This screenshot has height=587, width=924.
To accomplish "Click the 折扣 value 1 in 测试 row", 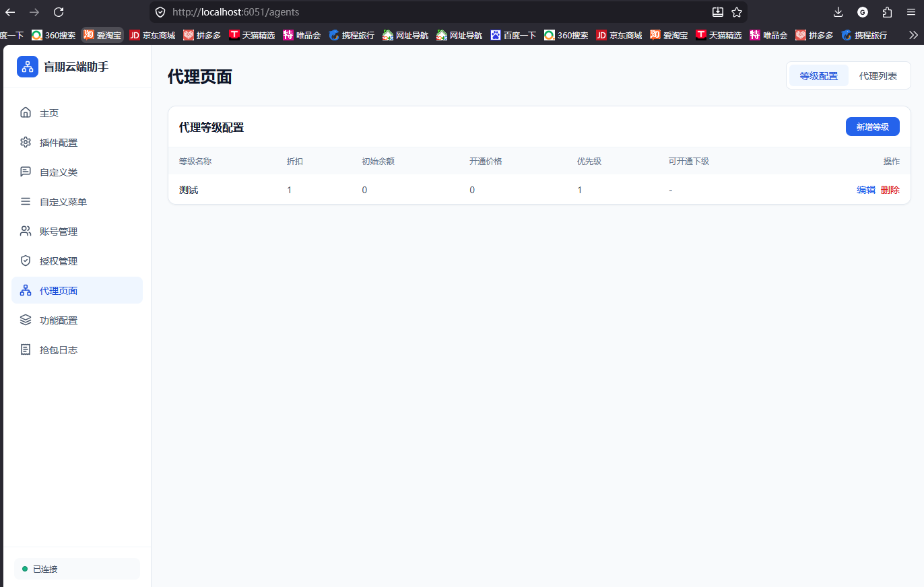I will [x=290, y=190].
